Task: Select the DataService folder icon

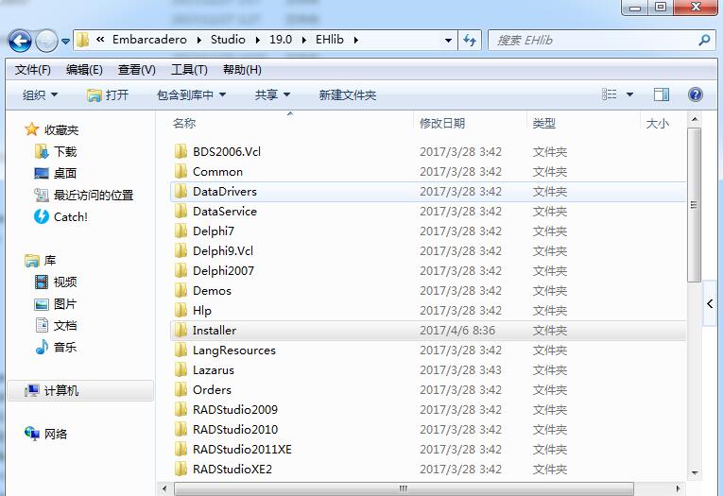Action: coord(181,211)
